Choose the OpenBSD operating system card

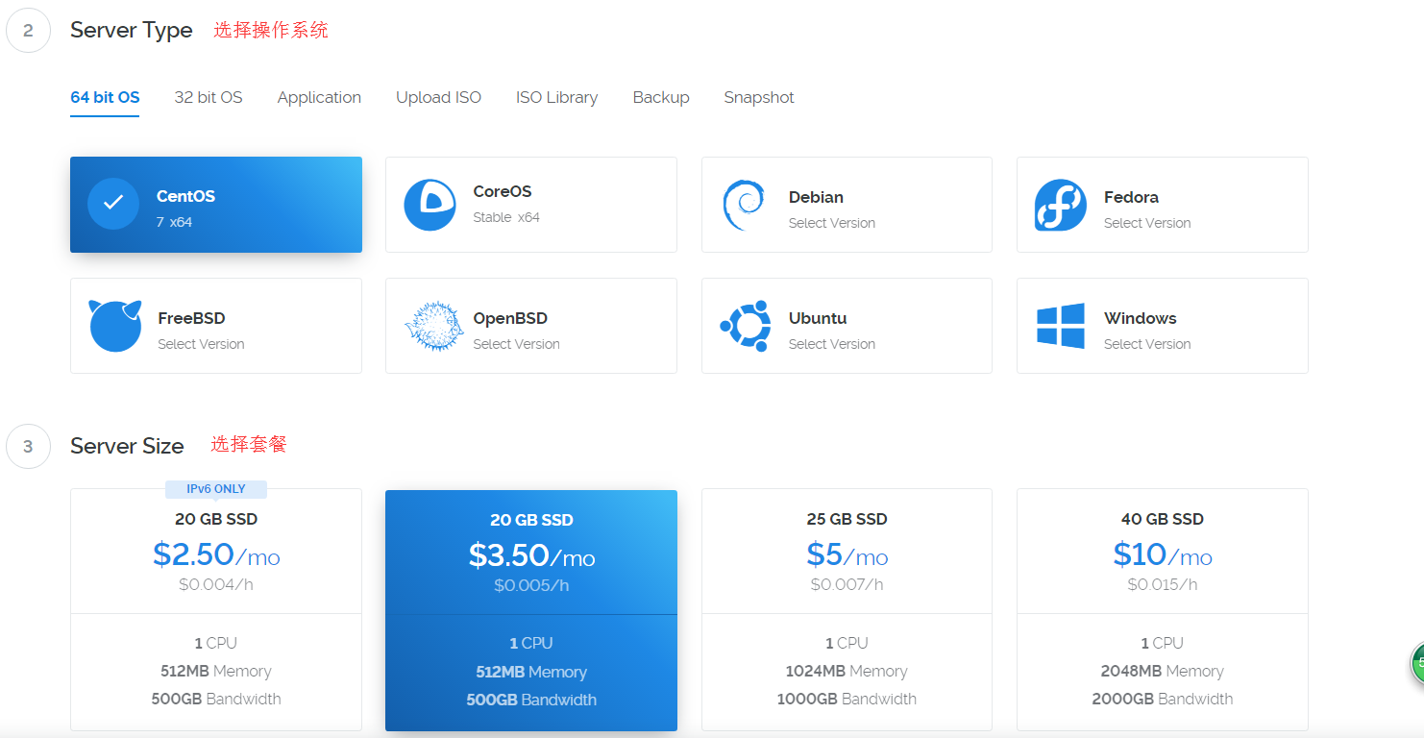point(531,326)
